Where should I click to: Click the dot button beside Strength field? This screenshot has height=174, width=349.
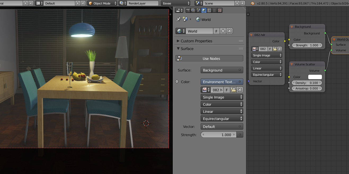tap(240, 135)
